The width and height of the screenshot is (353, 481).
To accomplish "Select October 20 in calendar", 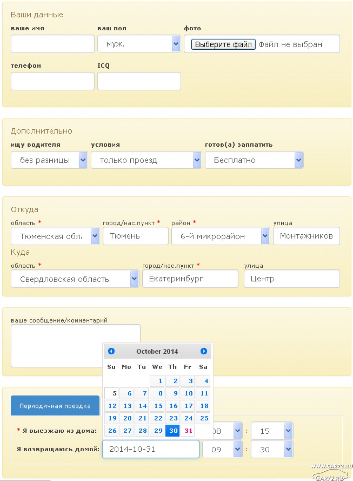I will (x=127, y=418).
